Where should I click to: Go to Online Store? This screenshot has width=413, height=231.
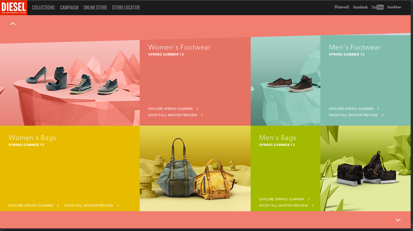click(x=95, y=7)
